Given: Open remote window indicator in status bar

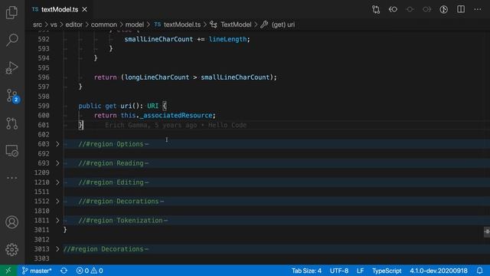Looking at the screenshot, I should (8, 271).
